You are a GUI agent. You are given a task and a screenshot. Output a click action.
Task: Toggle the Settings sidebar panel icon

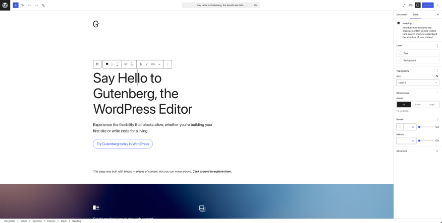click(x=418, y=5)
